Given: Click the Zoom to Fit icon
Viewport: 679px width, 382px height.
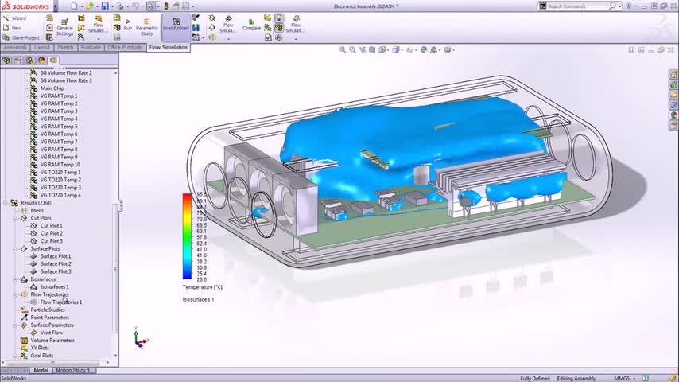Looking at the screenshot, I should pyautogui.click(x=343, y=50).
